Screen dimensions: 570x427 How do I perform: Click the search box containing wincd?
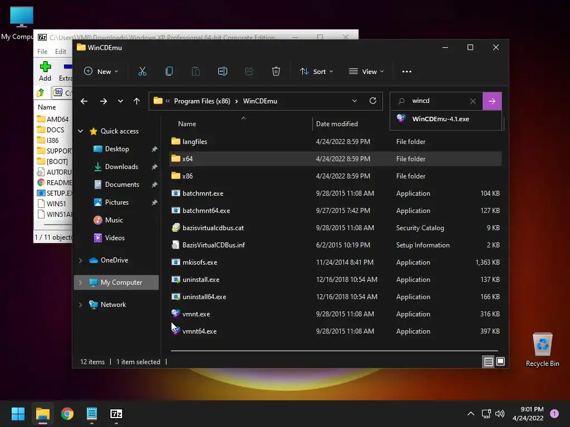pos(436,101)
